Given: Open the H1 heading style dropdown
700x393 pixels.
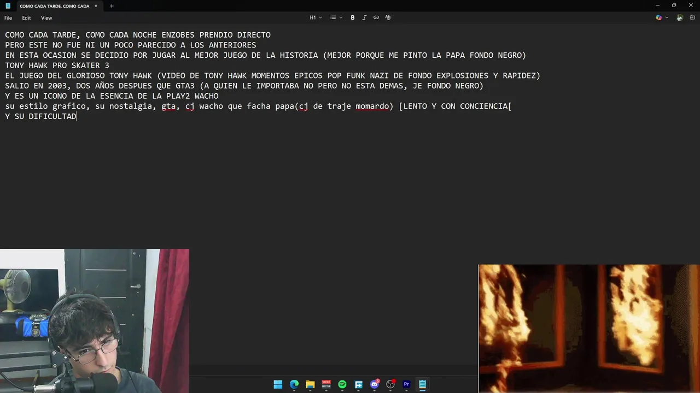Looking at the screenshot, I should [x=316, y=17].
